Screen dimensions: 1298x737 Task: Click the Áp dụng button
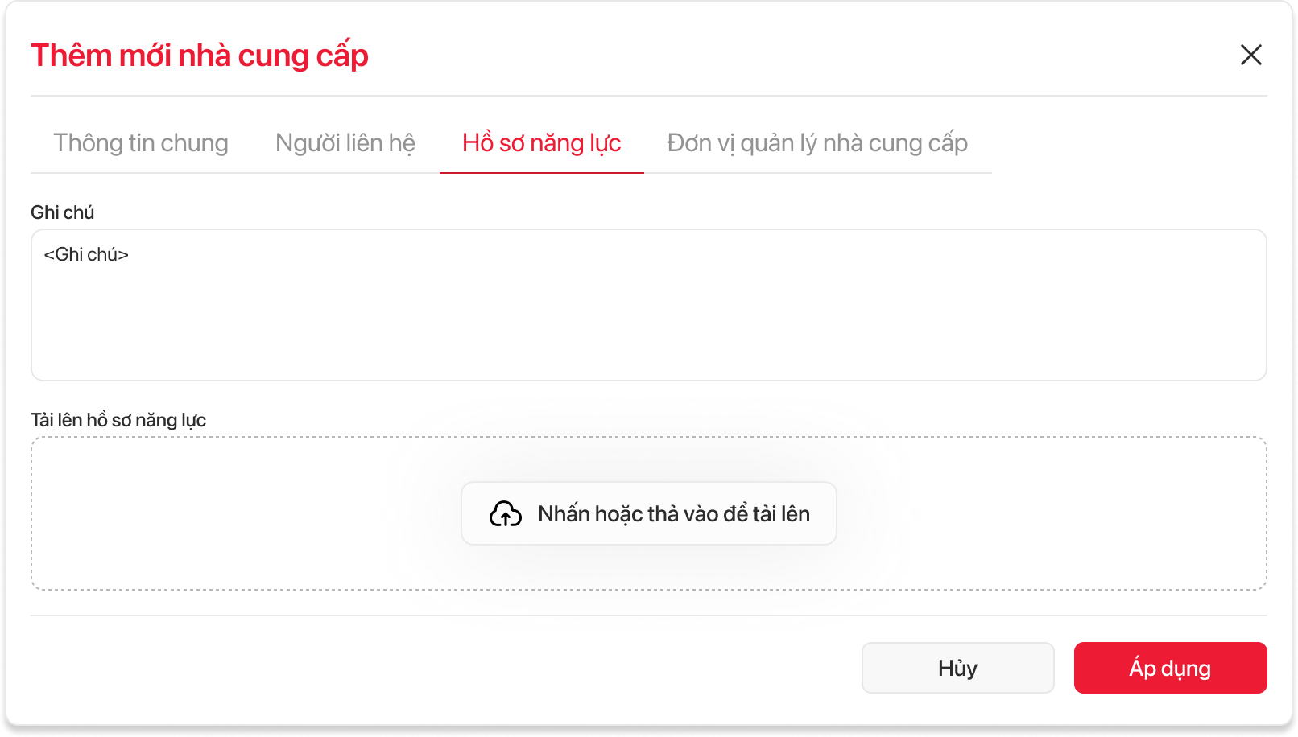click(x=1170, y=668)
